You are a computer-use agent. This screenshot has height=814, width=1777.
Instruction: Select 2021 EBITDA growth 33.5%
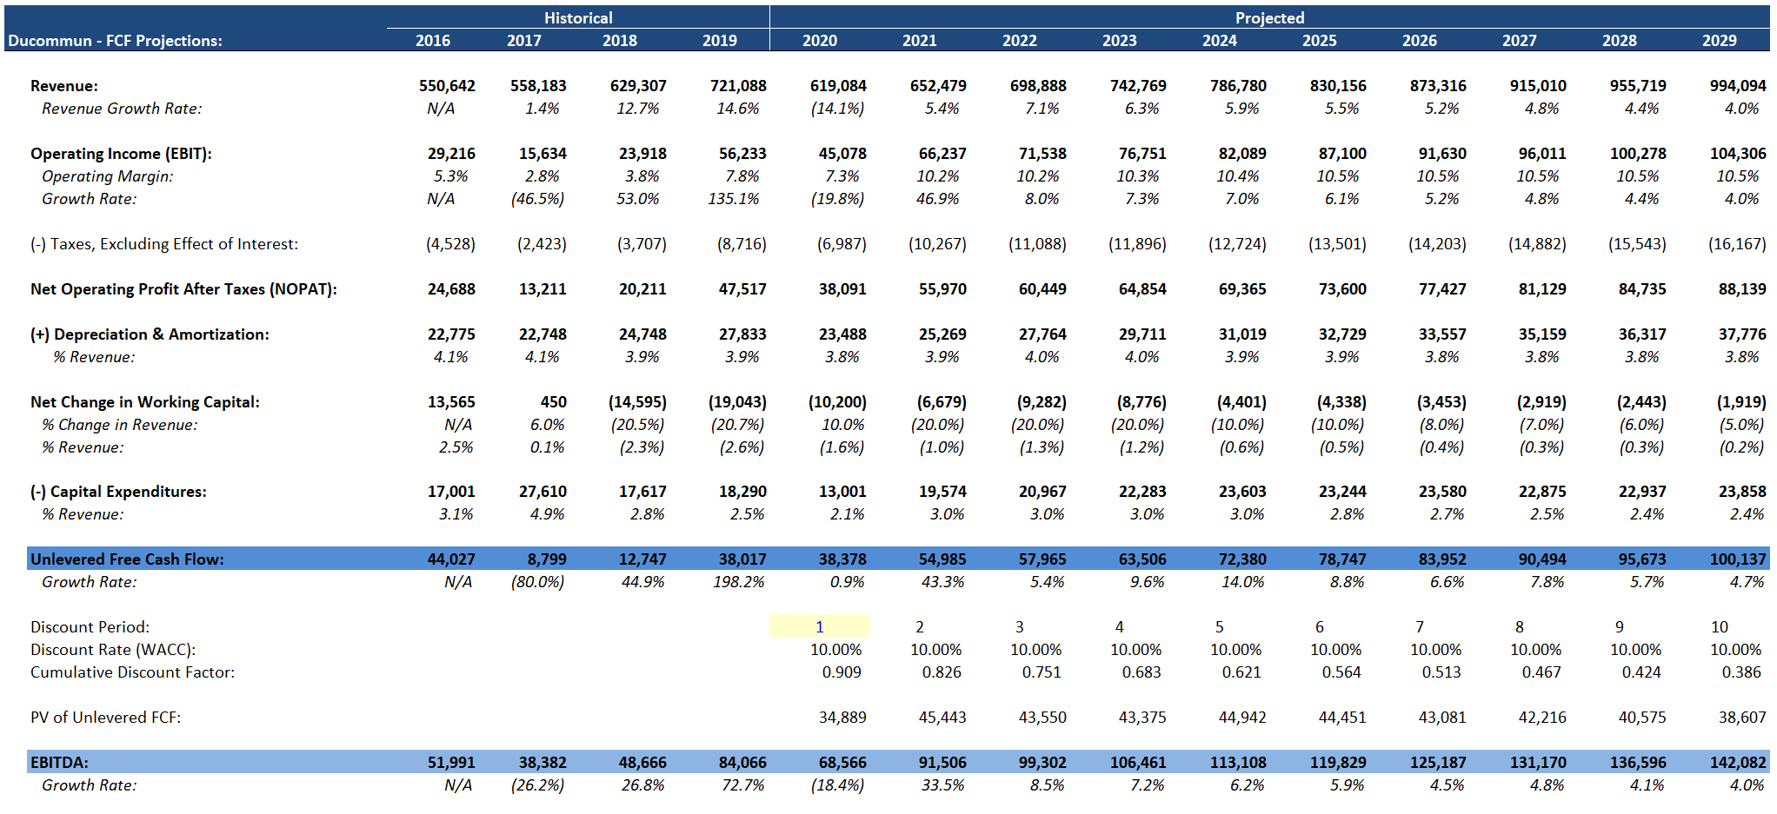[x=943, y=785]
